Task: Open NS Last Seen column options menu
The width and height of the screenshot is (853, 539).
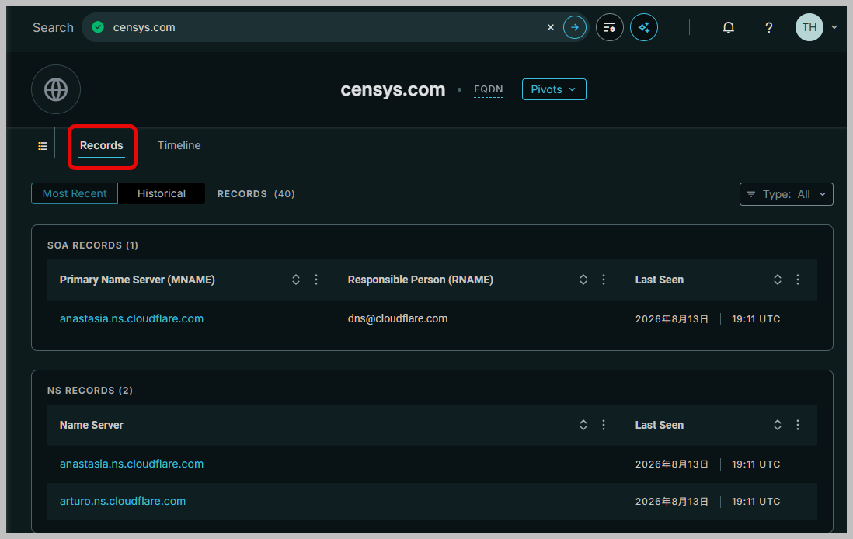Action: pos(798,425)
